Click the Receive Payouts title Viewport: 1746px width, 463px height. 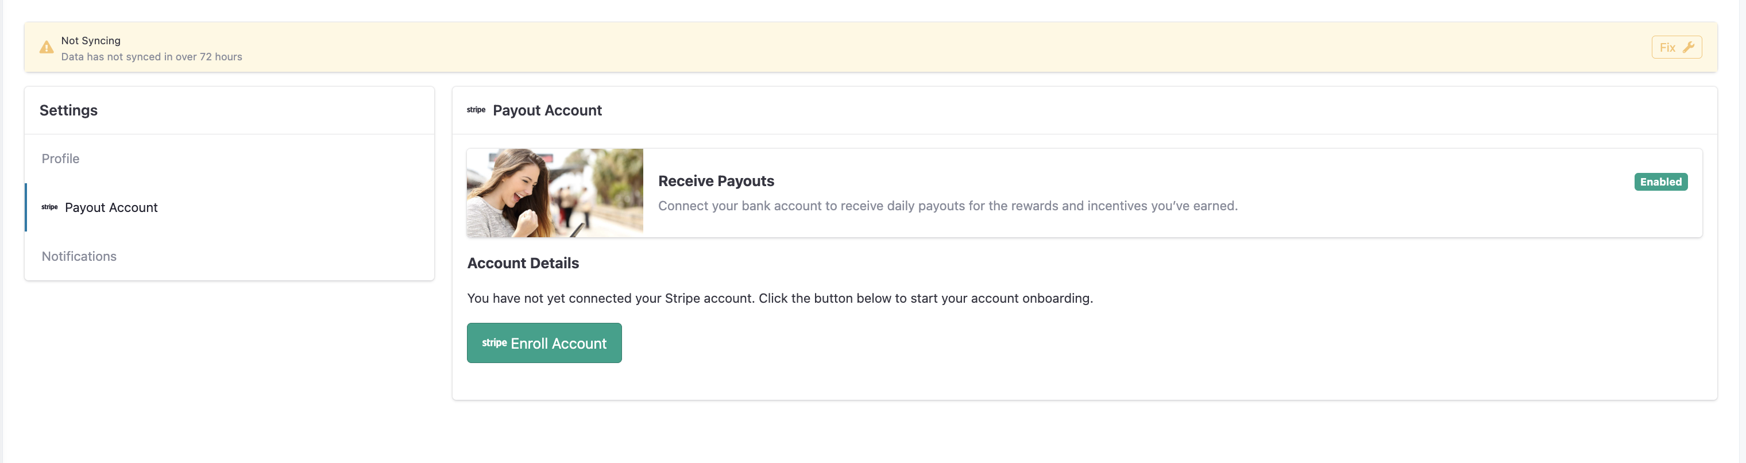(716, 181)
